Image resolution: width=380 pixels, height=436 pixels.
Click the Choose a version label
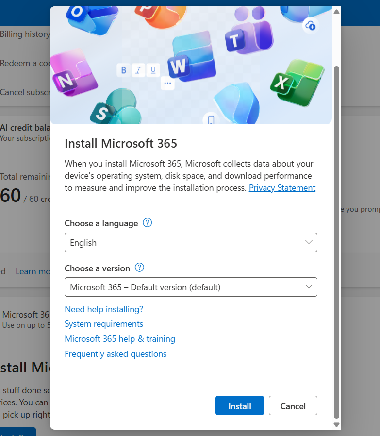[97, 268]
